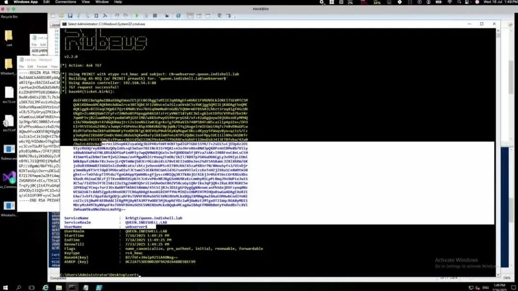Click the Windows tray network icon
Viewport: 518px width, 291px height.
[471, 288]
